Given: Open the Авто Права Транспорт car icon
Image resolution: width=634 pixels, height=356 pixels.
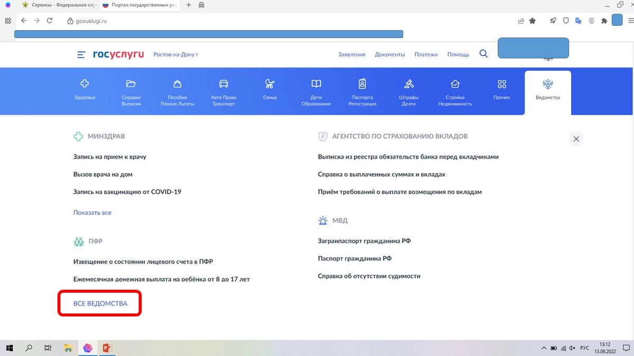Looking at the screenshot, I should point(223,83).
